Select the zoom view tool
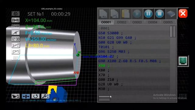195x110 pixels. point(45,96)
